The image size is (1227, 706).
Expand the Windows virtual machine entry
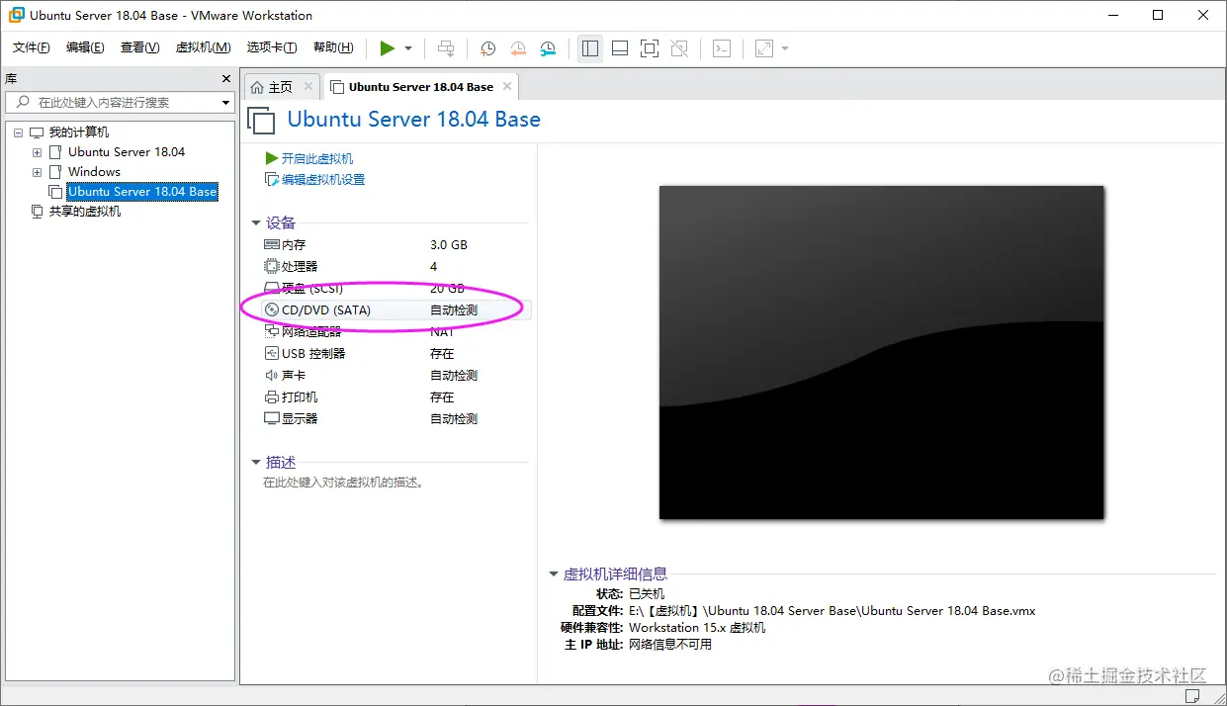click(x=37, y=171)
